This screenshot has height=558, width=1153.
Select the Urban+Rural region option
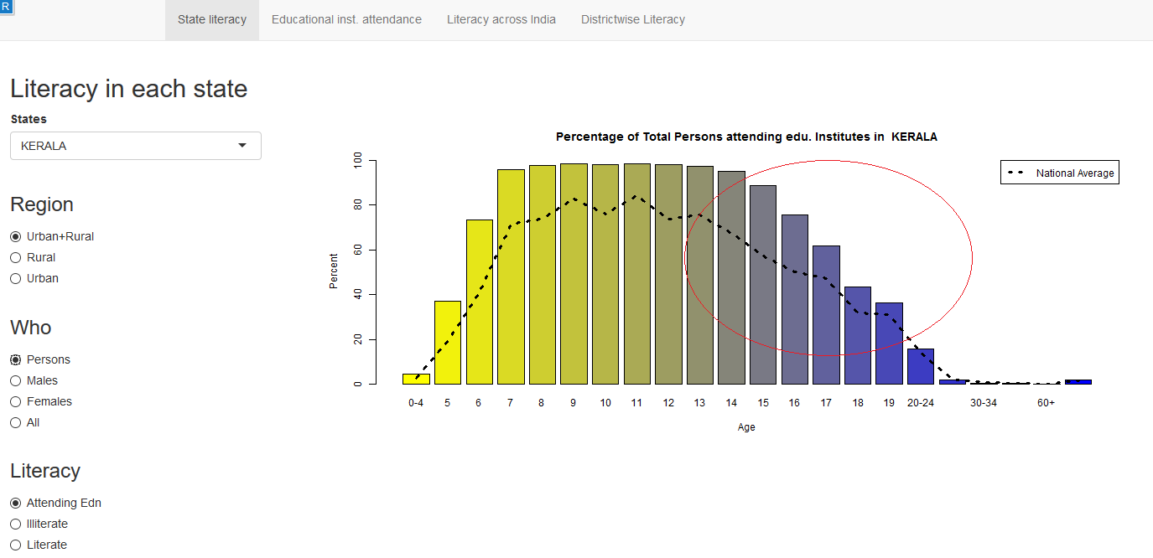click(x=16, y=237)
